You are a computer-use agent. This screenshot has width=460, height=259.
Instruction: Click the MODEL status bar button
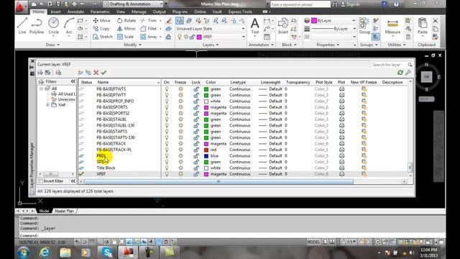click(313, 242)
